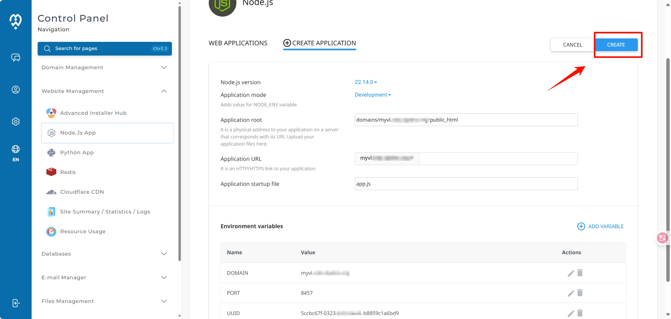Open Redis from Website Management
Screen dimensions: 671x319
[x=68, y=172]
